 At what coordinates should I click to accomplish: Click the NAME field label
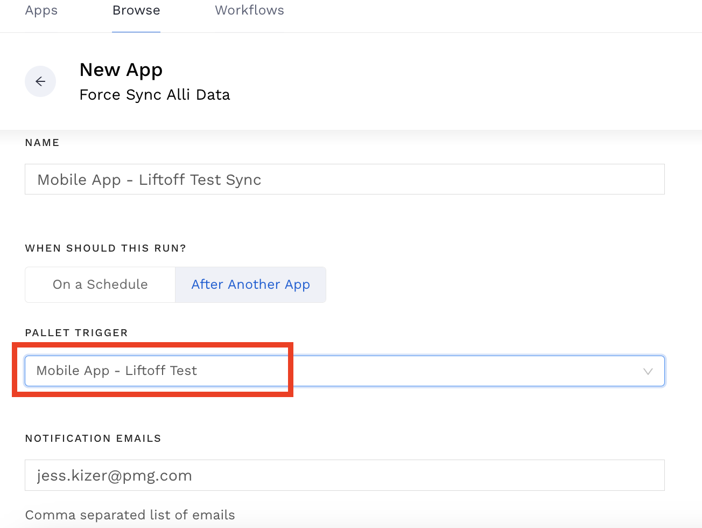(42, 143)
